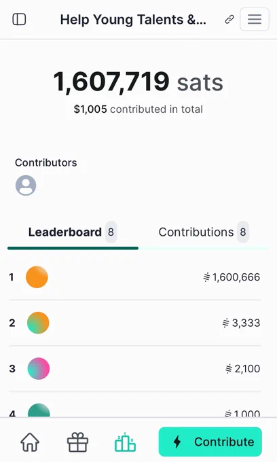
Task: Open the hamburger menu
Action: 255,20
